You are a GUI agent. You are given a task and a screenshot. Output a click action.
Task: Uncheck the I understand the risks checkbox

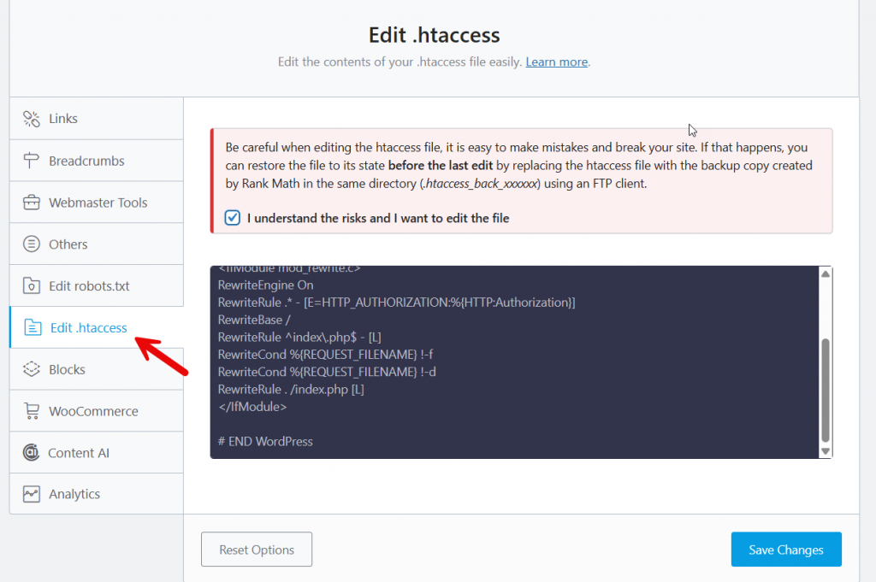tap(232, 218)
